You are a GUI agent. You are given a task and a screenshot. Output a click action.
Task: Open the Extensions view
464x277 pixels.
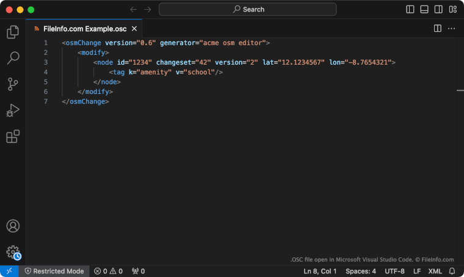[x=13, y=137]
